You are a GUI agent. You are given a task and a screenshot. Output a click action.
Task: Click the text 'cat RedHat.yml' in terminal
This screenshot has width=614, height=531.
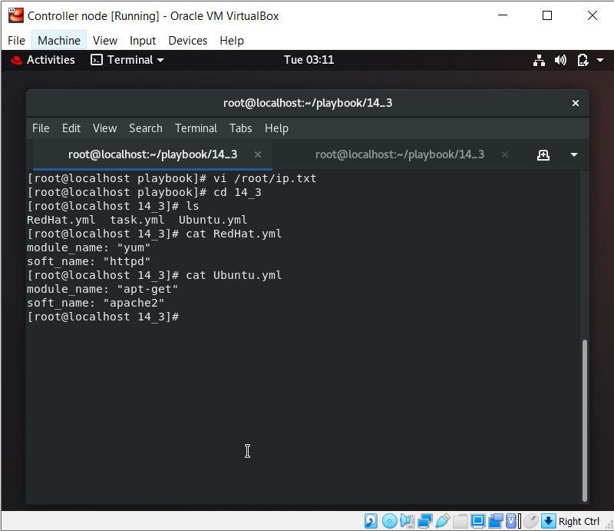233,234
